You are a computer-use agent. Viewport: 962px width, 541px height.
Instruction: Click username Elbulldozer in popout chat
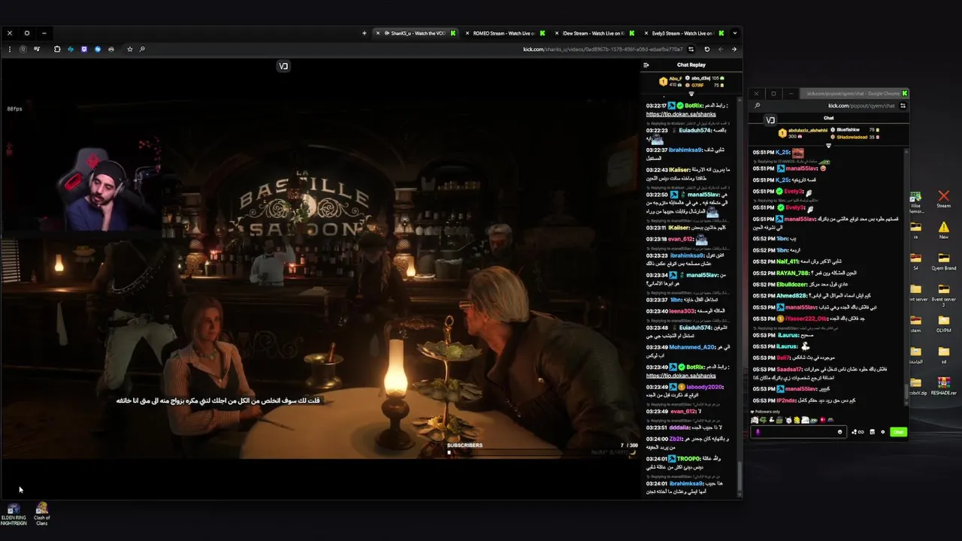click(x=793, y=285)
